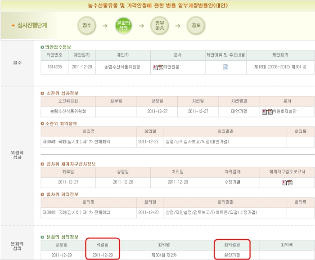Screen dimensions: 315x260
Task: Click the bill number 1814298
Action: click(x=54, y=67)
